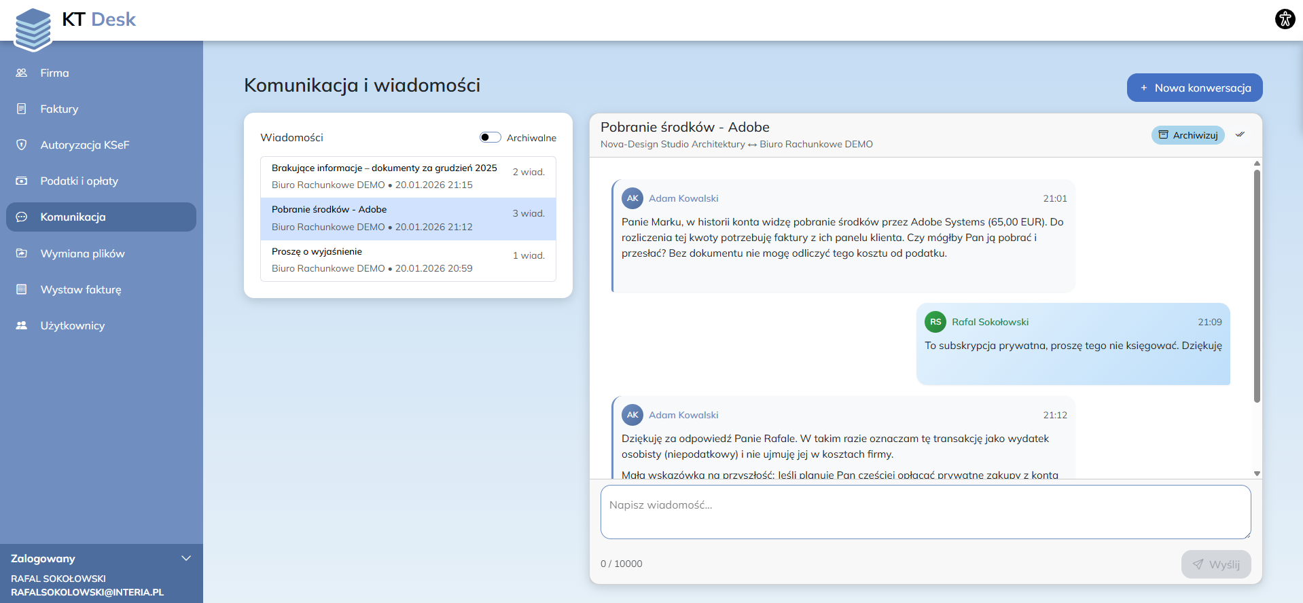Click the Wymiana plików folder icon
This screenshot has height=603, width=1303.
(22, 253)
